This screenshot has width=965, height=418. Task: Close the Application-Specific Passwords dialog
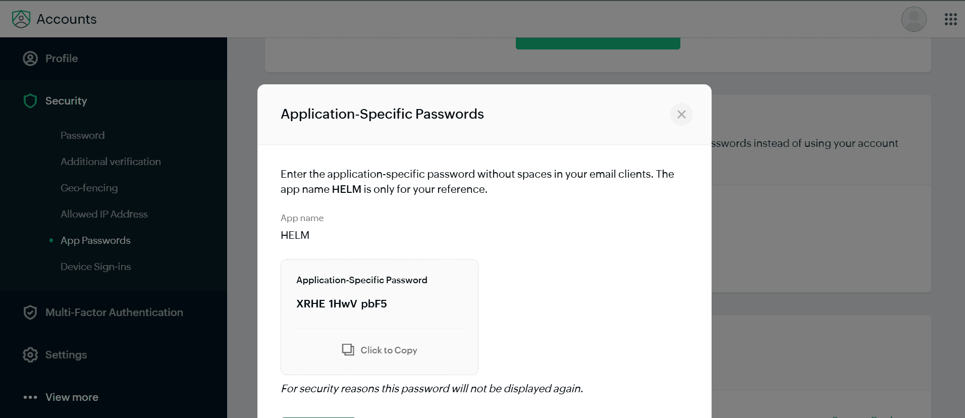pos(681,115)
